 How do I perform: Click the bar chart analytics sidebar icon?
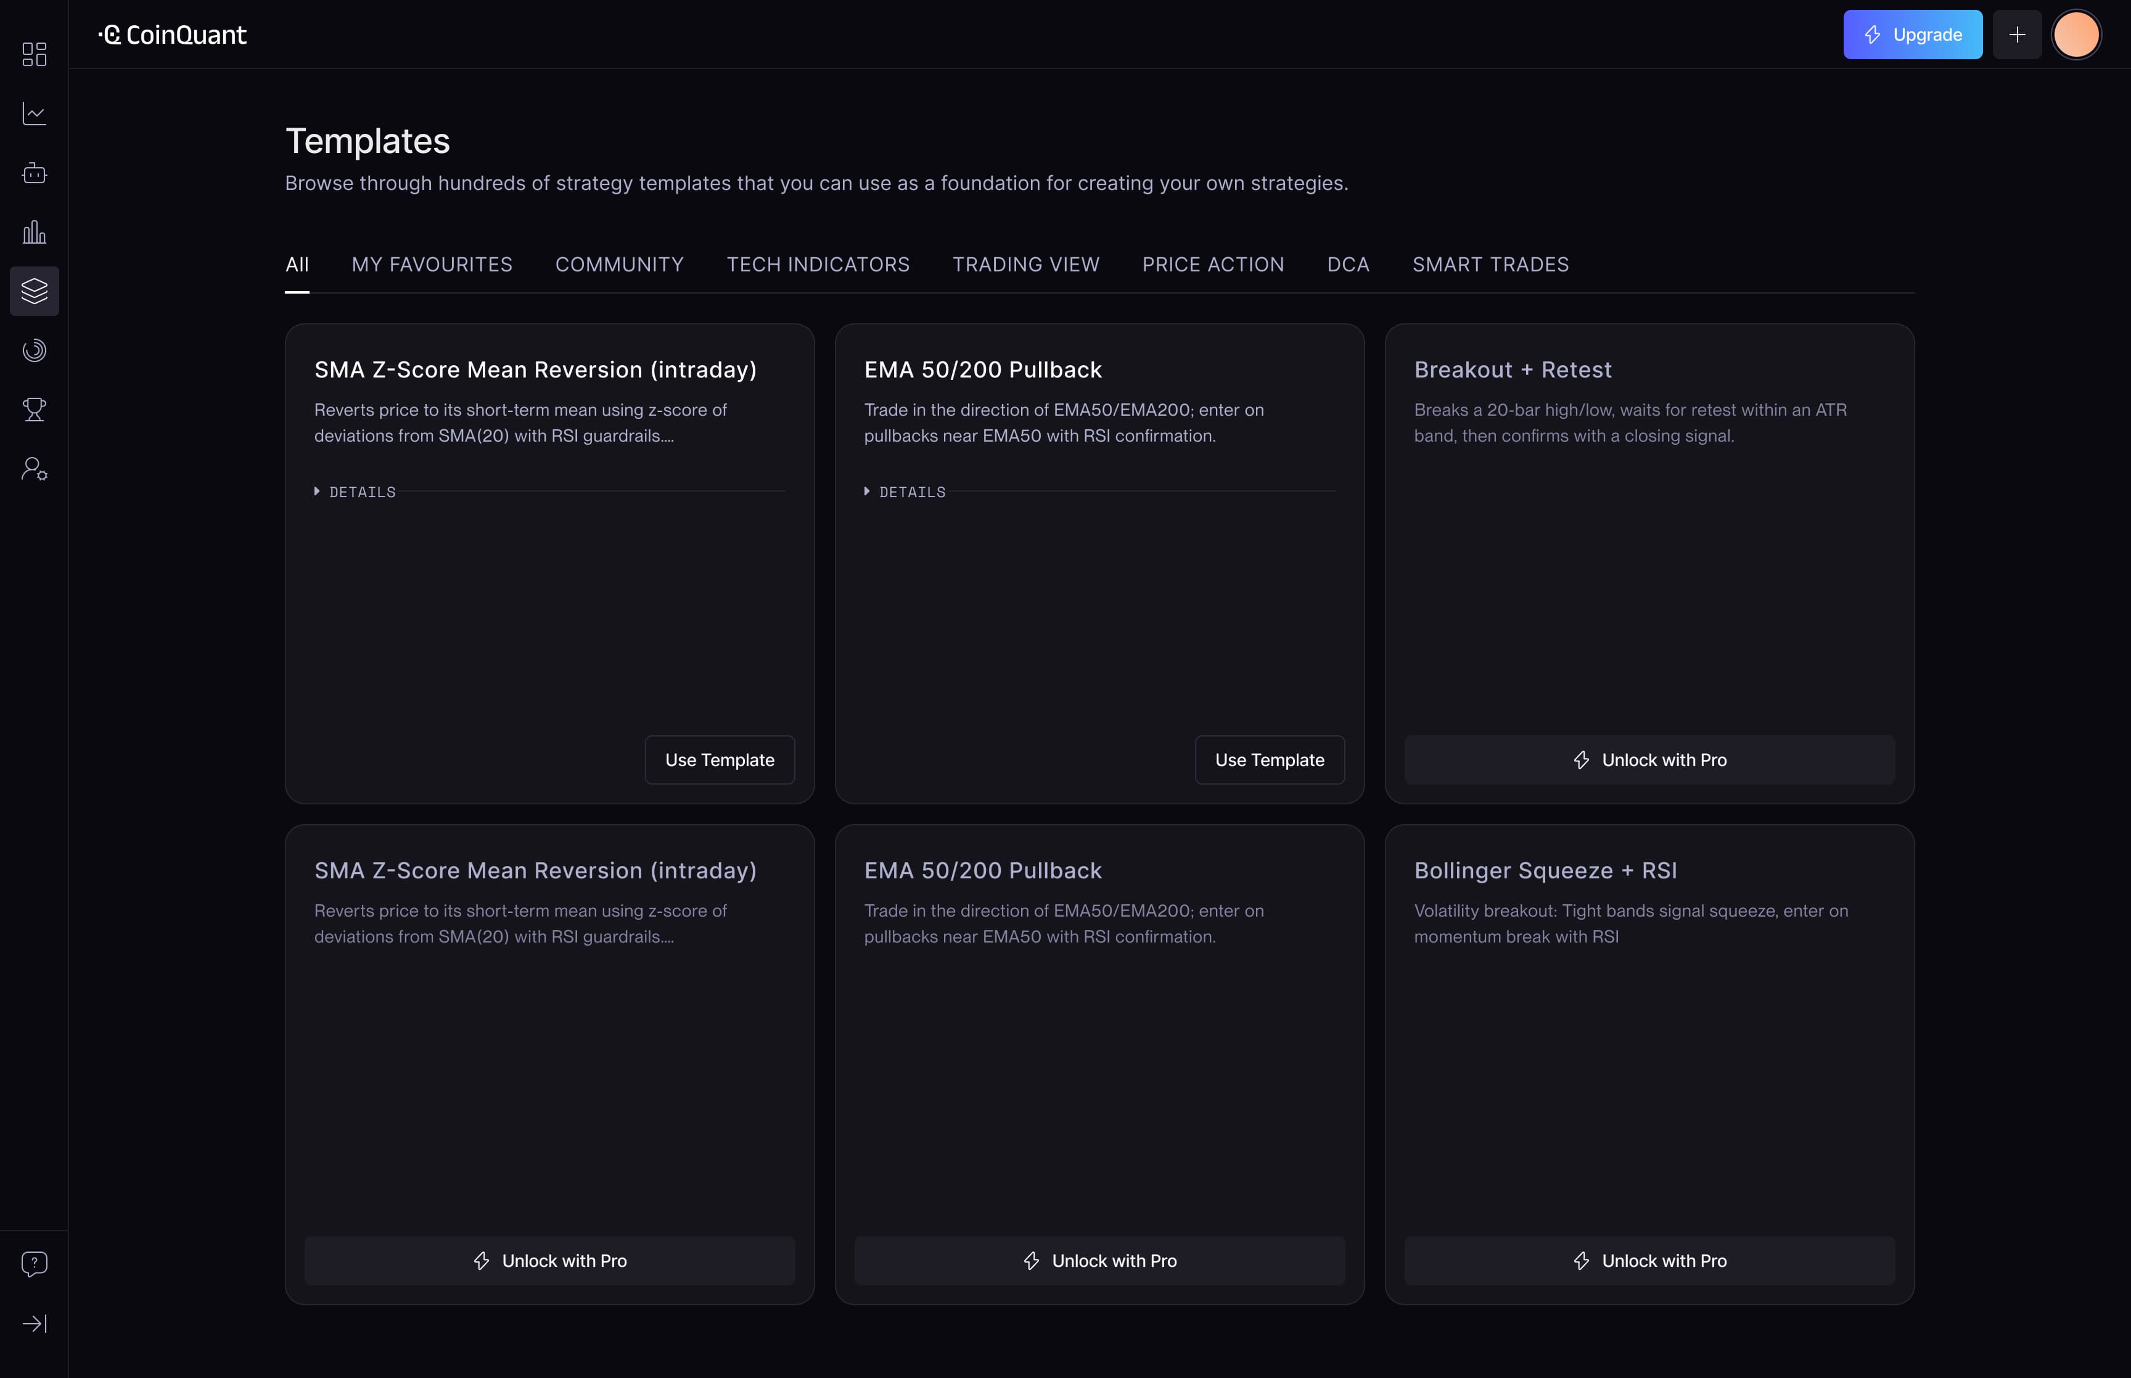coord(34,233)
